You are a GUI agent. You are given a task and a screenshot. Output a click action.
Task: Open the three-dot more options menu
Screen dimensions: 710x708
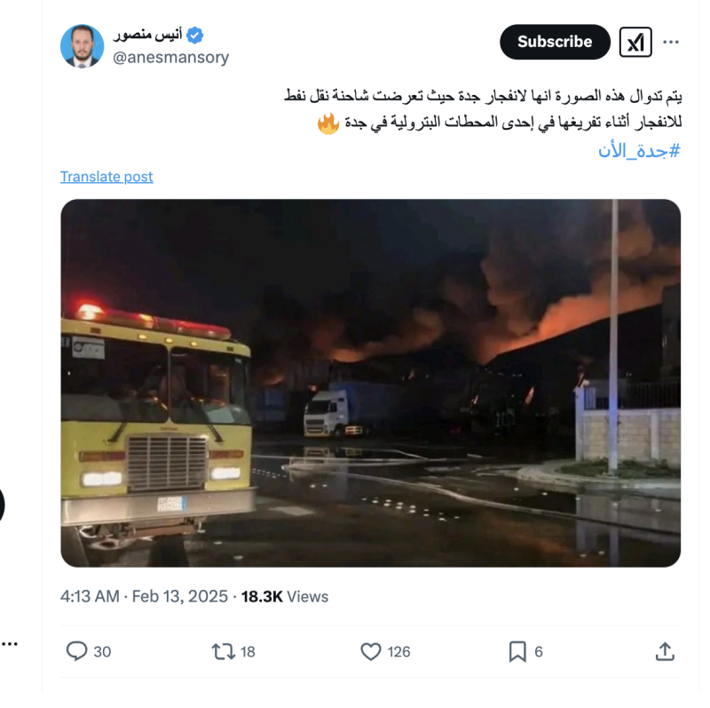click(x=671, y=42)
